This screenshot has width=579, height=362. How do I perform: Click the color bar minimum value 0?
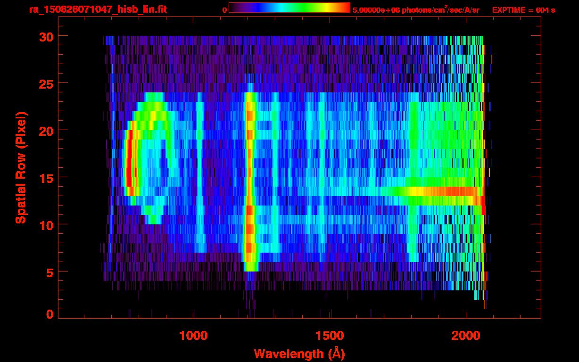tap(224, 10)
